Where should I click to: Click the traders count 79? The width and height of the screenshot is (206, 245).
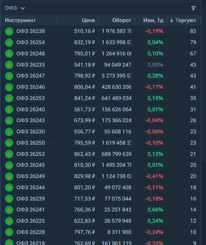[193, 42]
